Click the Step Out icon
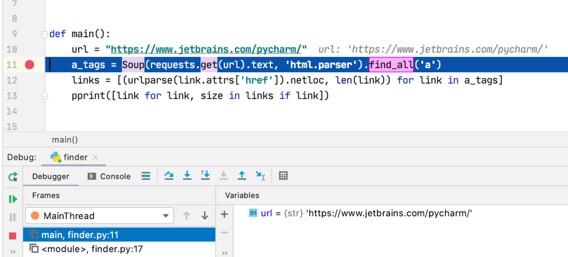The width and height of the screenshot is (568, 257). (x=242, y=176)
